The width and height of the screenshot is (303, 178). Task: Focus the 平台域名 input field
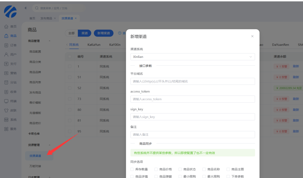192,81
